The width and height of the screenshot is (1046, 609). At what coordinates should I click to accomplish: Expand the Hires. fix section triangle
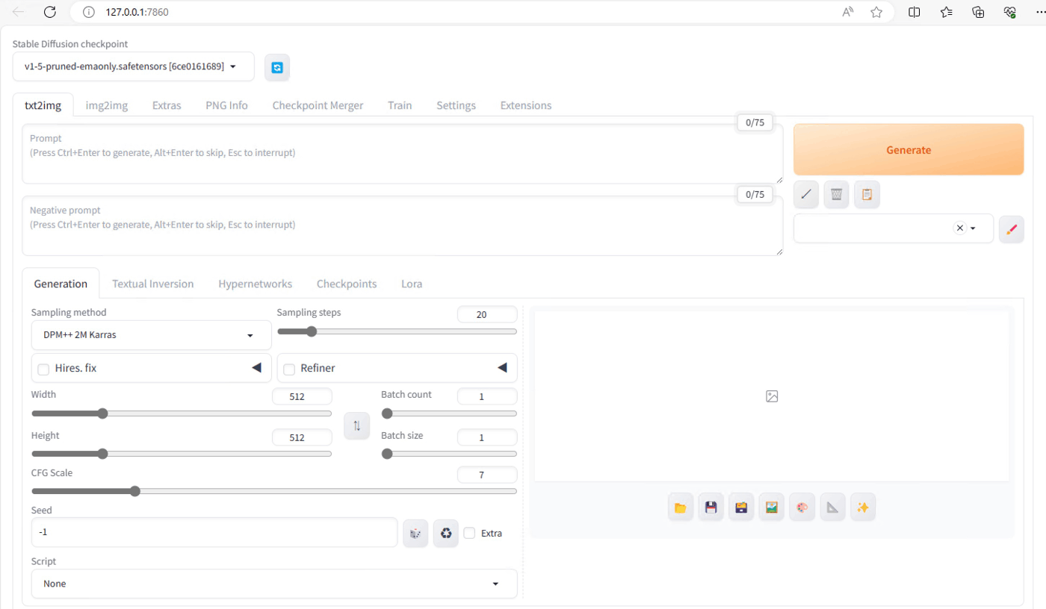pyautogui.click(x=256, y=368)
